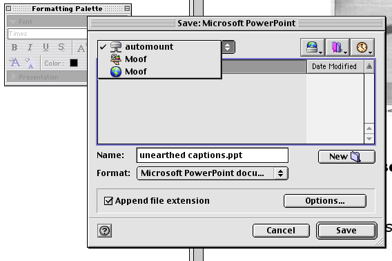
Task: Click the help question mark button
Action: tap(104, 231)
